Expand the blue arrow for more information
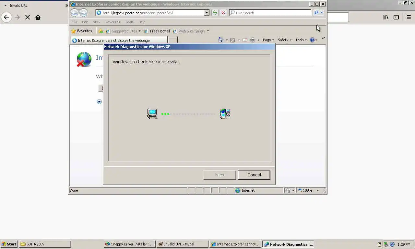415x249 pixels. click(x=99, y=101)
